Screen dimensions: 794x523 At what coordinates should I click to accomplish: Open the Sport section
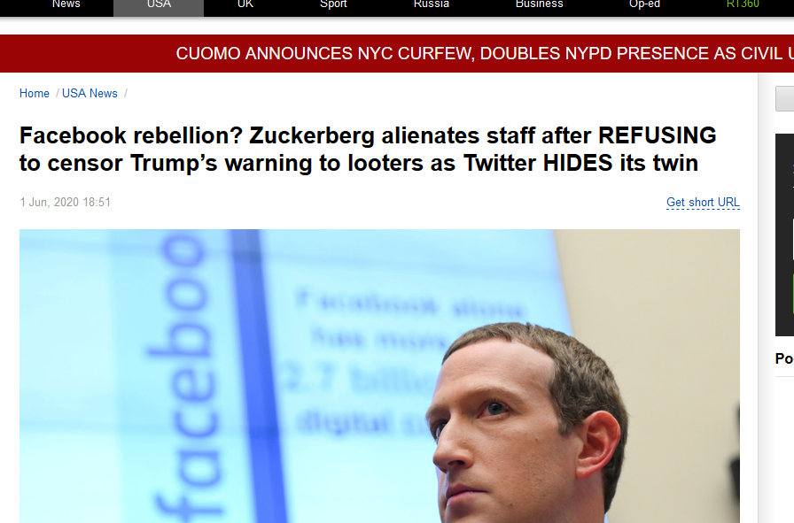[x=333, y=5]
